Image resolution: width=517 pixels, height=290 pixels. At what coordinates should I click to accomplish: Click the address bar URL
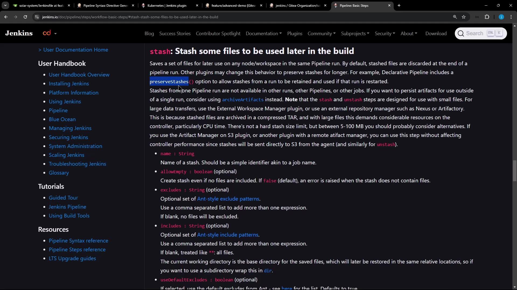pos(130,17)
